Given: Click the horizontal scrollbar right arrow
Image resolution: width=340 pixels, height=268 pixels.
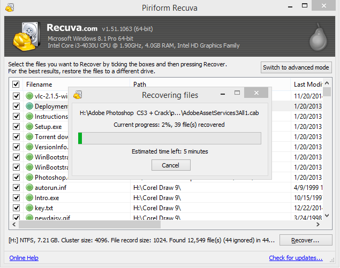Looking at the screenshot, I should click(x=318, y=225).
